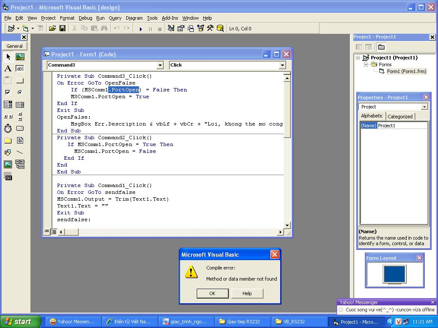The image size is (438, 328).
Task: Open the Object Browser from toolbar
Action: [200, 29]
